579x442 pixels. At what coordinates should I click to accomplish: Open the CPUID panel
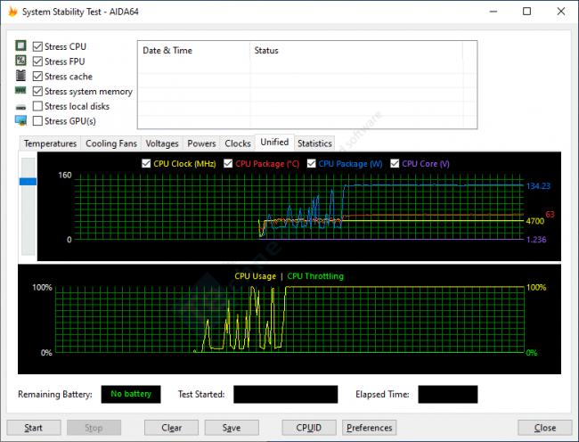pyautogui.click(x=309, y=428)
